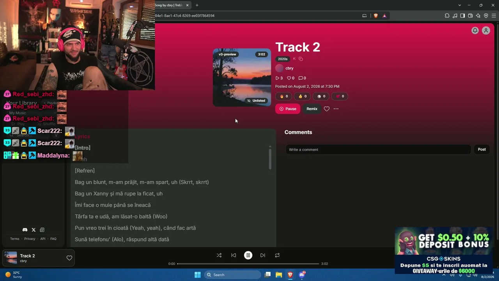Click the arrow icon beside 2020s tag
The height and width of the screenshot is (281, 499).
pyautogui.click(x=294, y=59)
